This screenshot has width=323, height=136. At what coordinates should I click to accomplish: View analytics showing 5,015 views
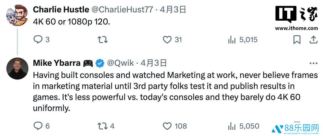point(231,40)
